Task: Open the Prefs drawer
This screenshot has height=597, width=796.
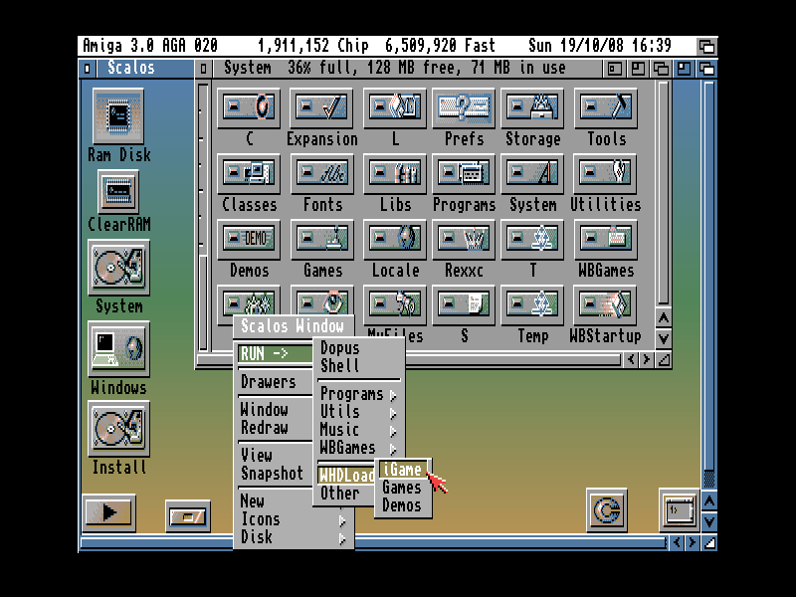Action: coord(464,107)
